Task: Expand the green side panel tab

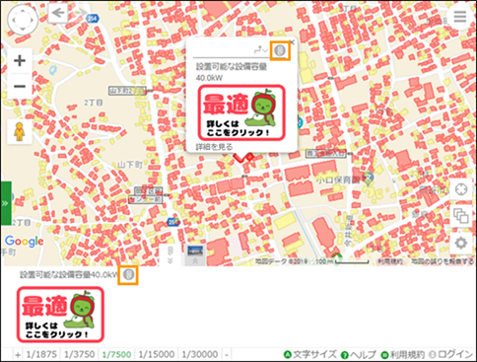Action: tap(6, 203)
